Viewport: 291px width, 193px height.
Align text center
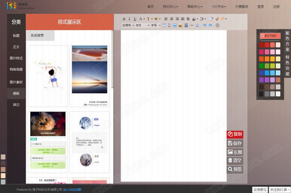click(x=171, y=19)
